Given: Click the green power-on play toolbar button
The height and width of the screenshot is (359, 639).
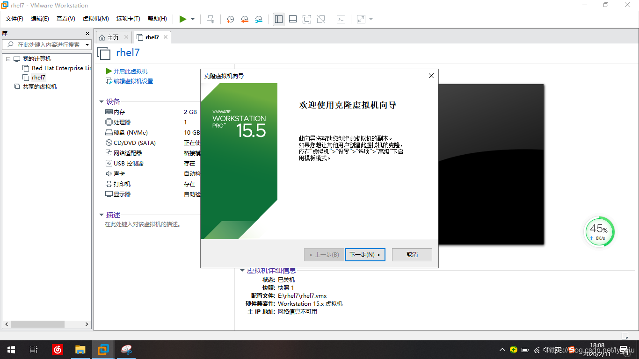Looking at the screenshot, I should coord(183,19).
